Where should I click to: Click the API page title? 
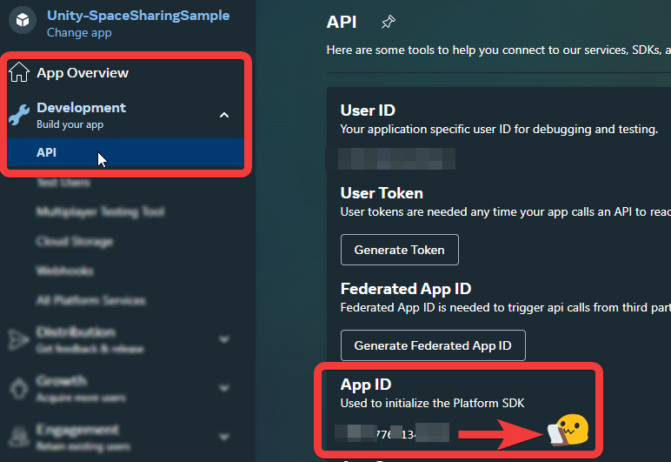[342, 23]
